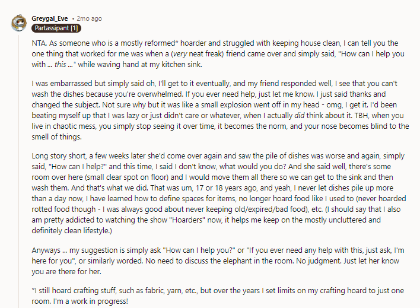
Task: Click the italic word 'this' in the quote
Action: (x=60, y=65)
